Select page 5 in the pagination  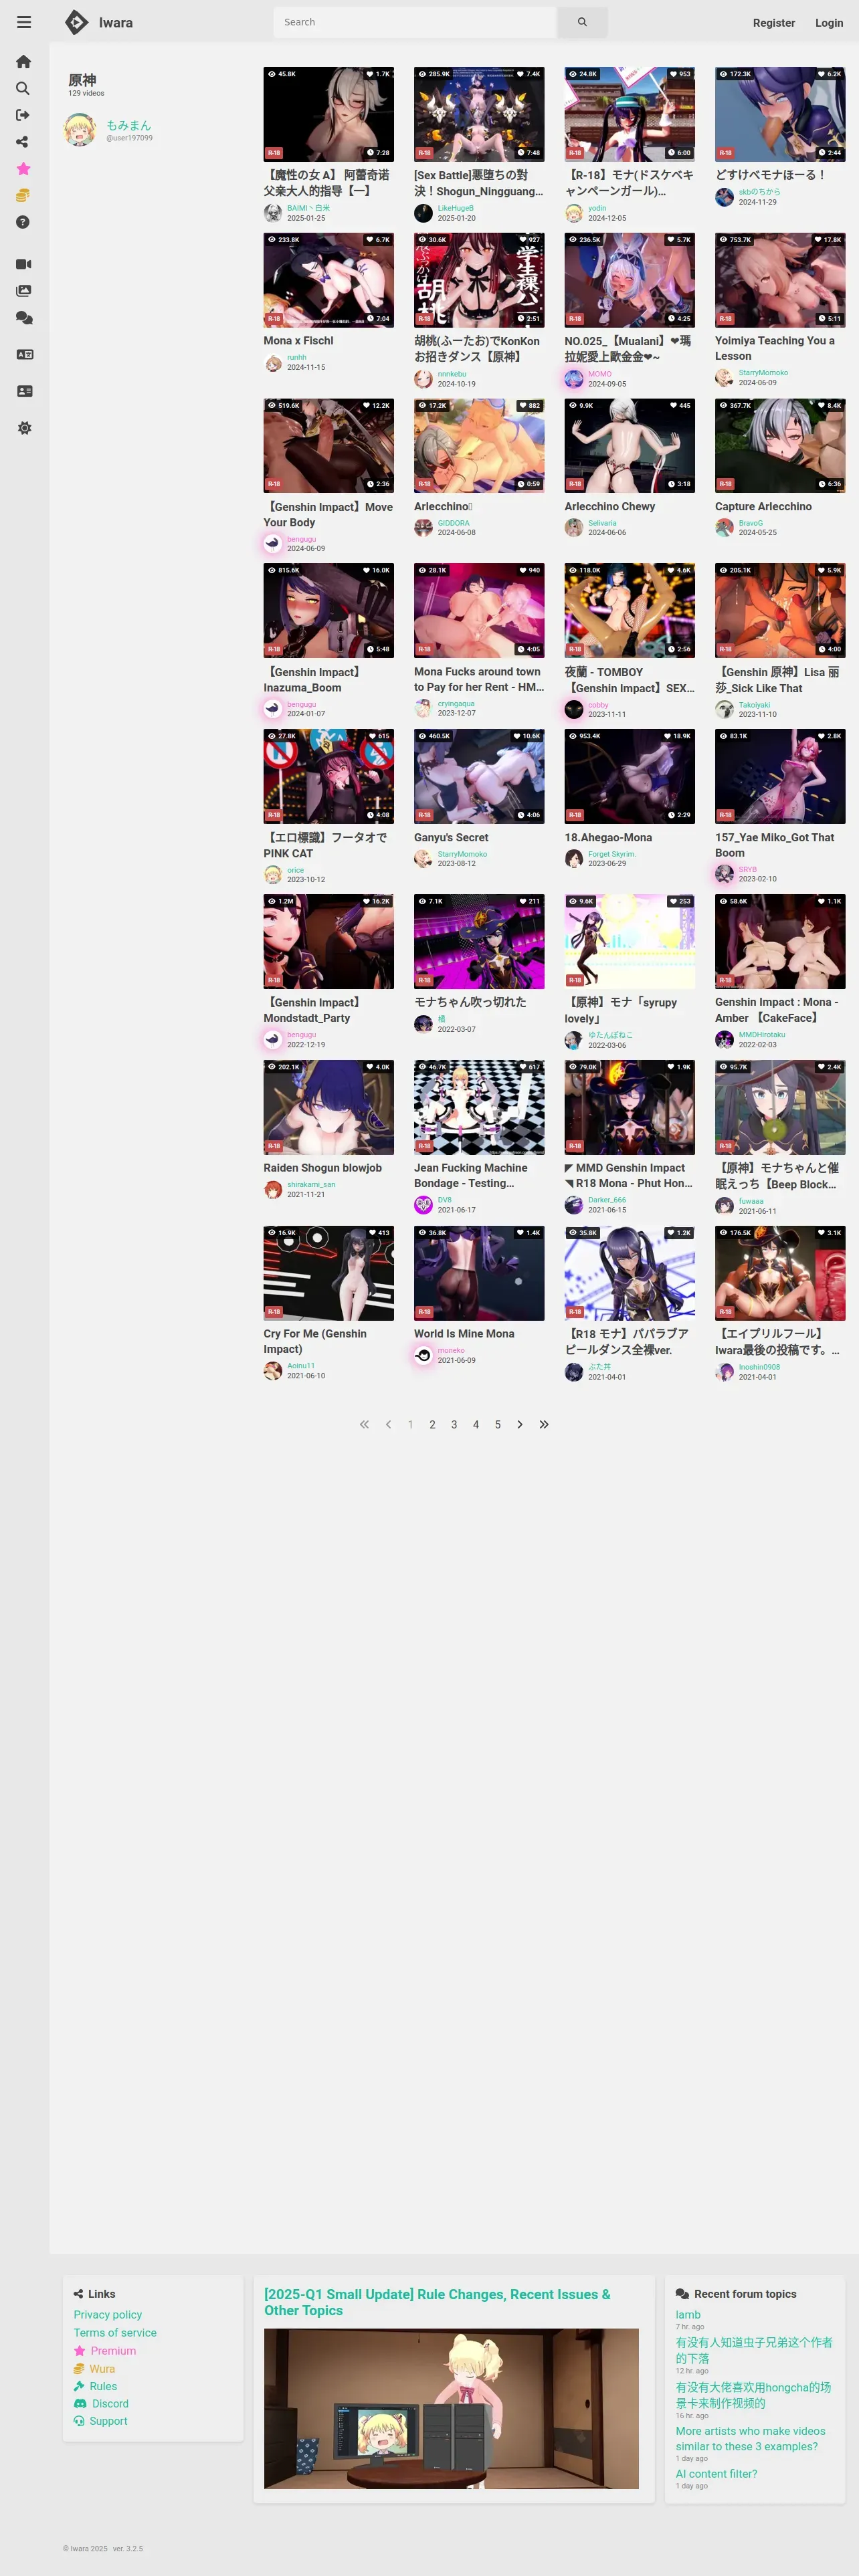(498, 1424)
